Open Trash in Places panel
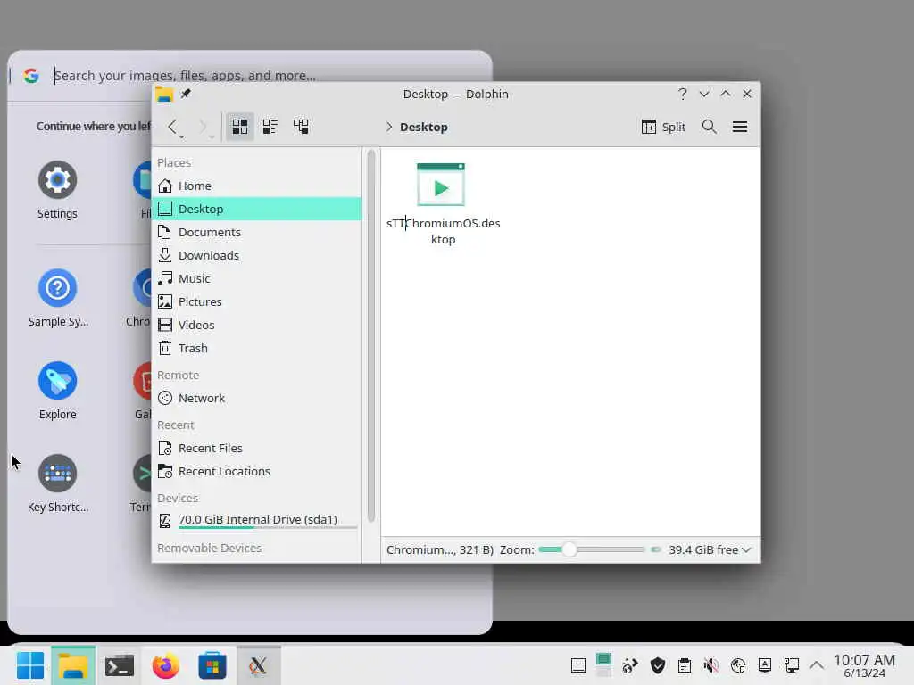 pyautogui.click(x=257, y=349)
